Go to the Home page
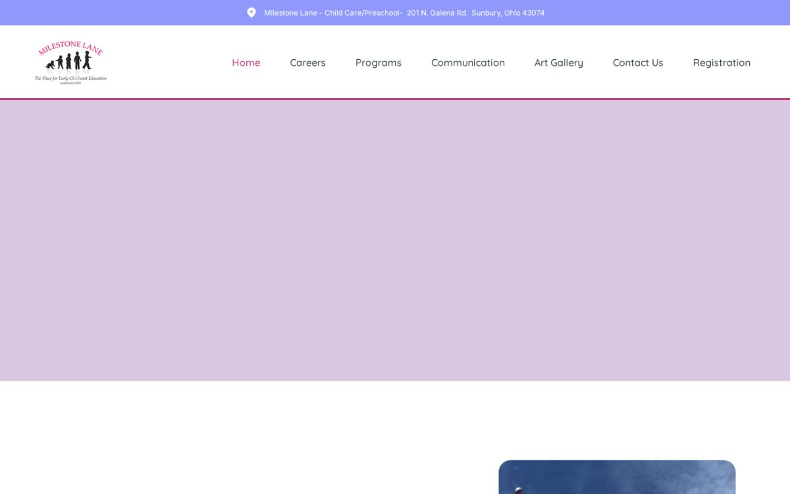 click(x=246, y=63)
